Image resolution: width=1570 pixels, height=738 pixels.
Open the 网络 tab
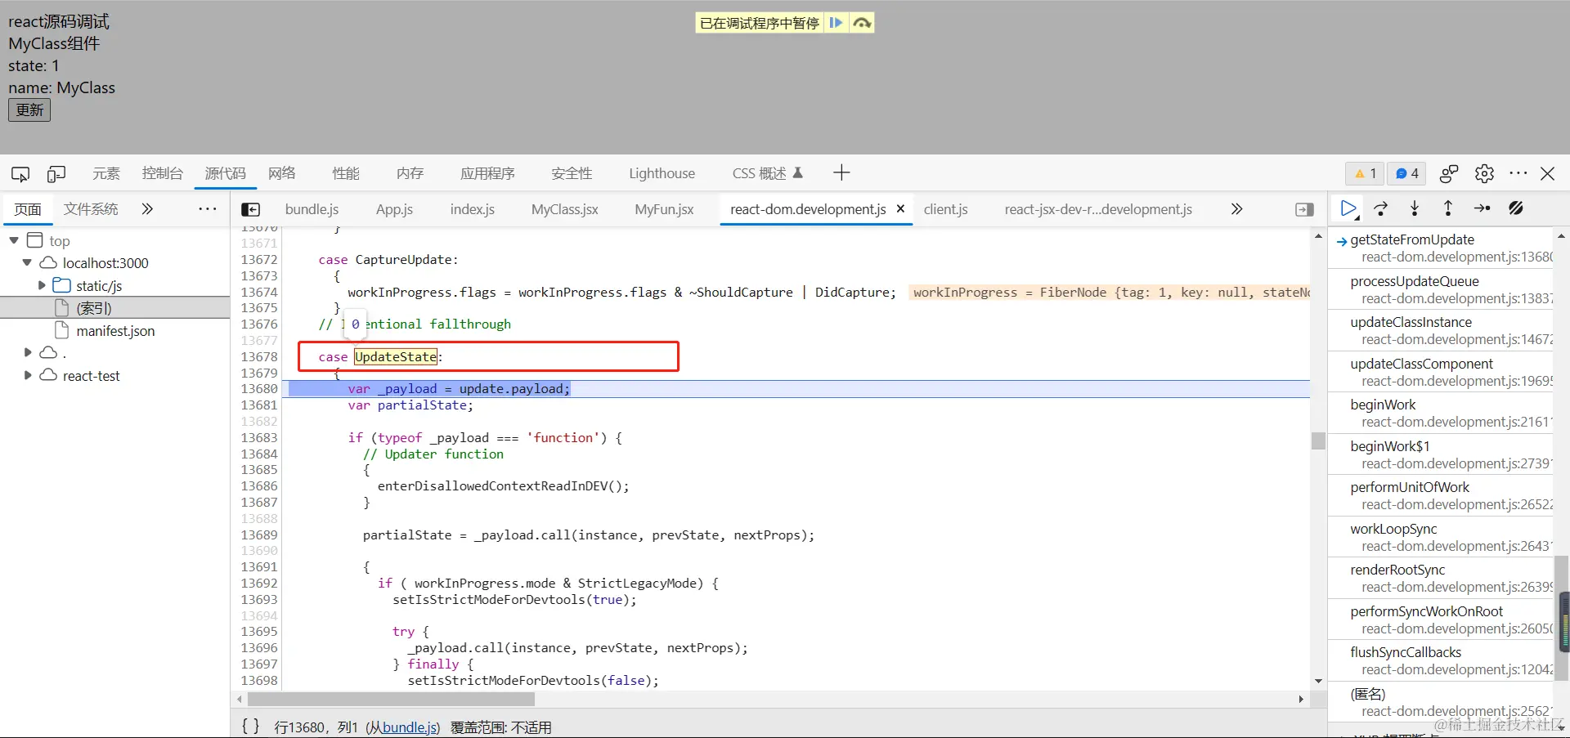282,173
